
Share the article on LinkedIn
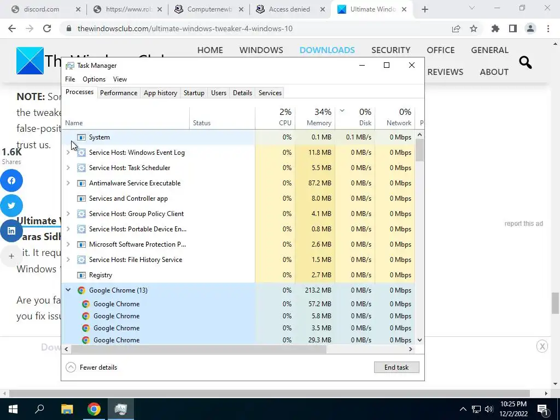[11, 231]
